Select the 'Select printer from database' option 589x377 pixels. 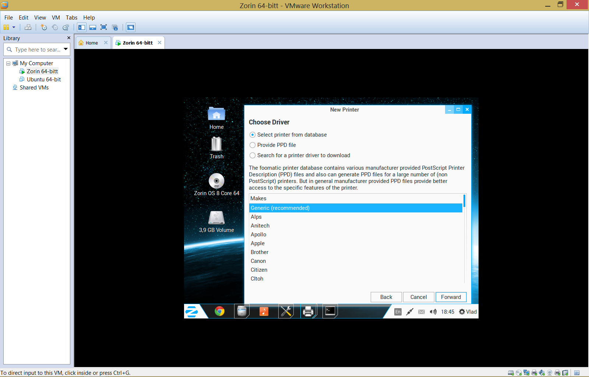253,135
